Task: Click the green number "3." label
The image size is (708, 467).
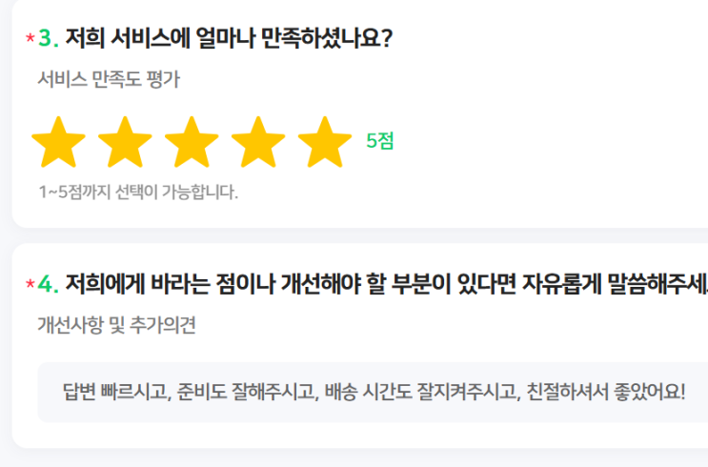Action: (48, 39)
